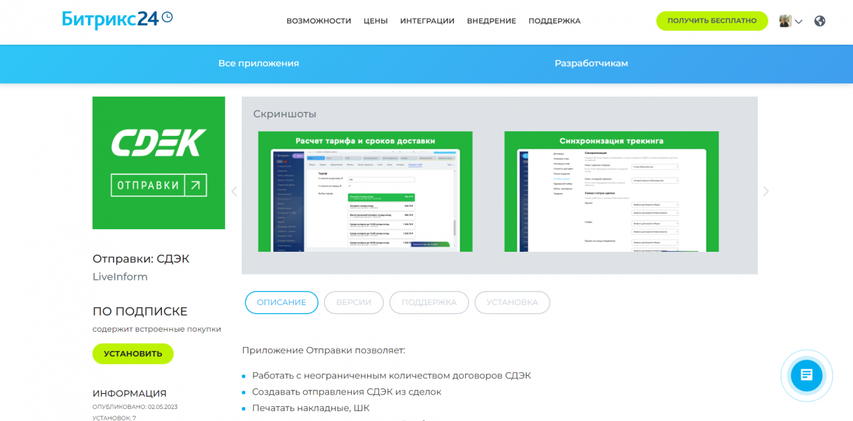Select the Описание tab
The height and width of the screenshot is (421, 853).
281,302
